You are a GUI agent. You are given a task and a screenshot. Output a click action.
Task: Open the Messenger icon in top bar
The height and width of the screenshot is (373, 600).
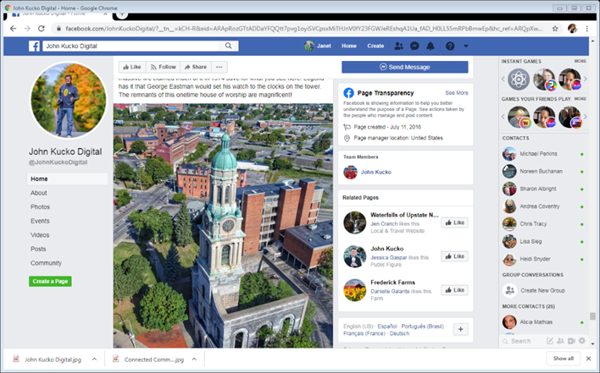pos(414,47)
